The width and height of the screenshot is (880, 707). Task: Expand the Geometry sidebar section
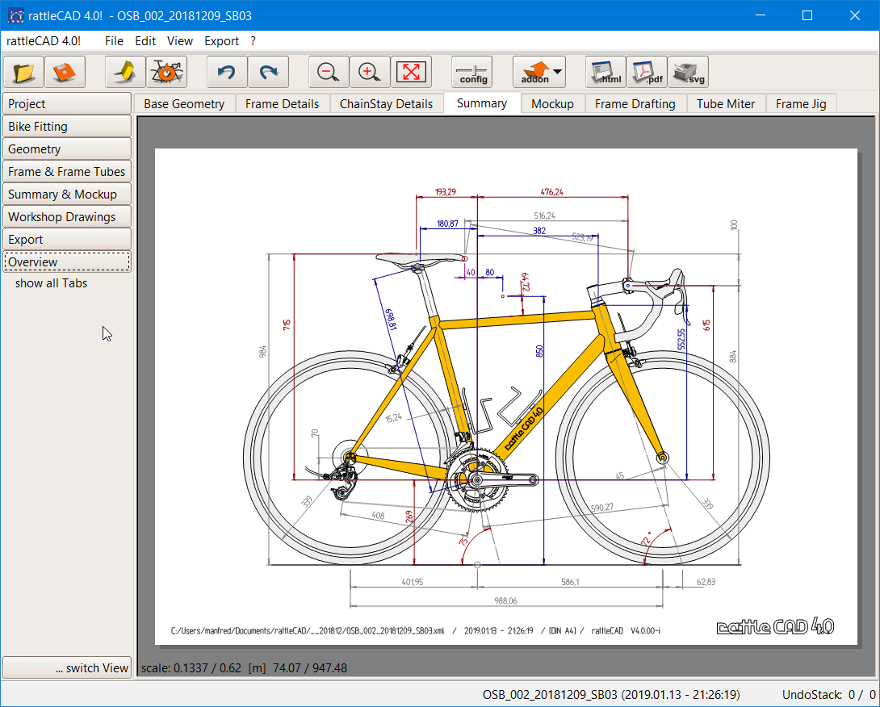click(67, 149)
